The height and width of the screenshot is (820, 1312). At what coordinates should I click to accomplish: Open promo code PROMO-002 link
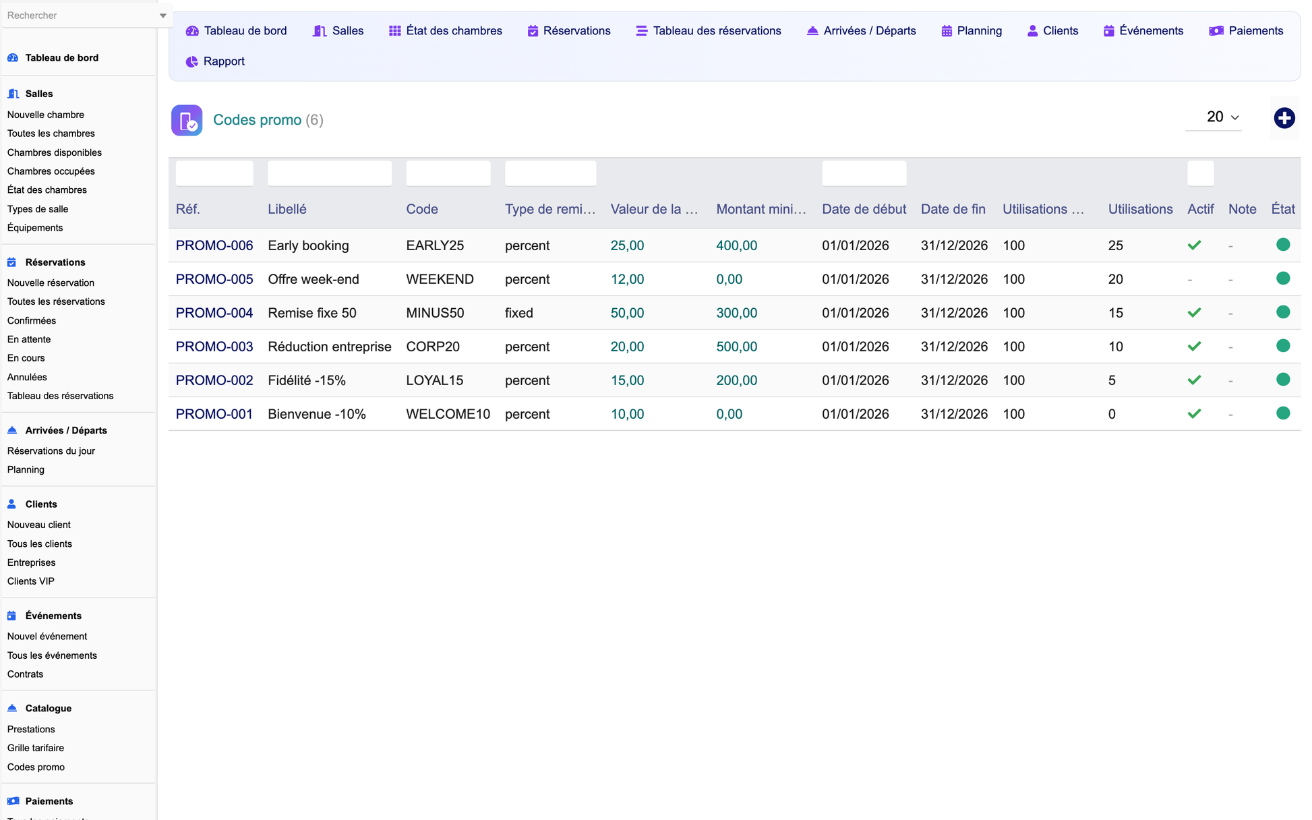click(214, 380)
